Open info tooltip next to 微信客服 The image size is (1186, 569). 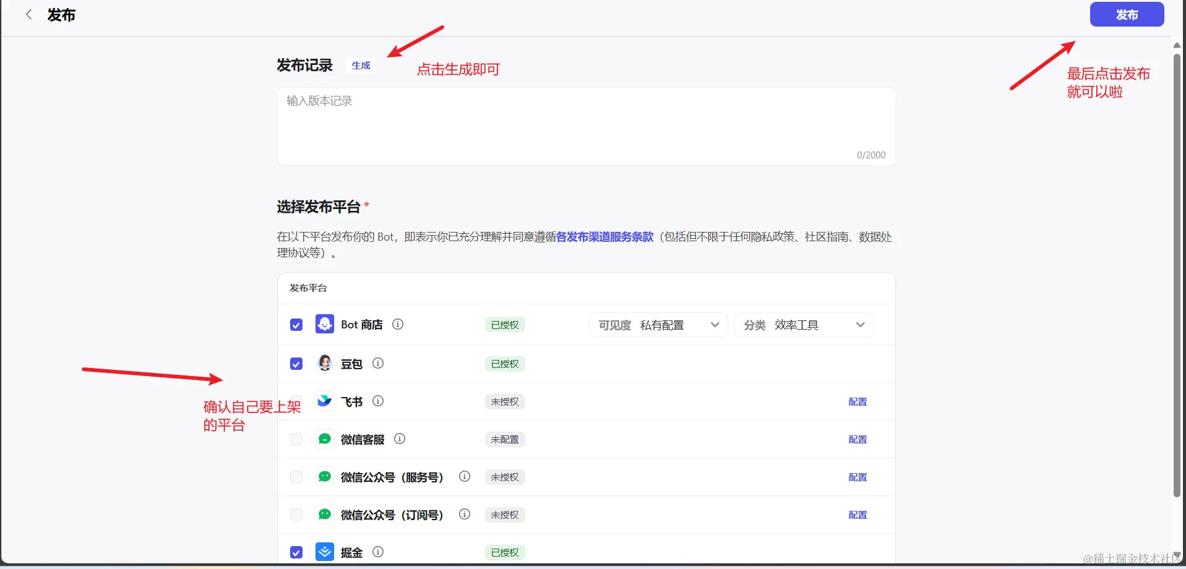click(400, 439)
